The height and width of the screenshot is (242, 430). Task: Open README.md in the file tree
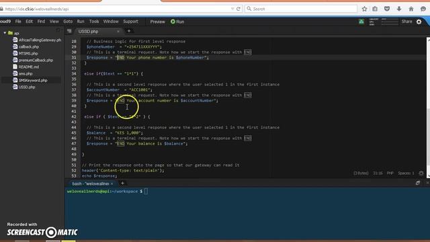28,67
